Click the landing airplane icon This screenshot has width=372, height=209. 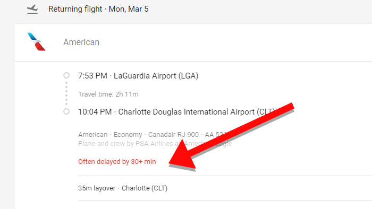coord(32,9)
